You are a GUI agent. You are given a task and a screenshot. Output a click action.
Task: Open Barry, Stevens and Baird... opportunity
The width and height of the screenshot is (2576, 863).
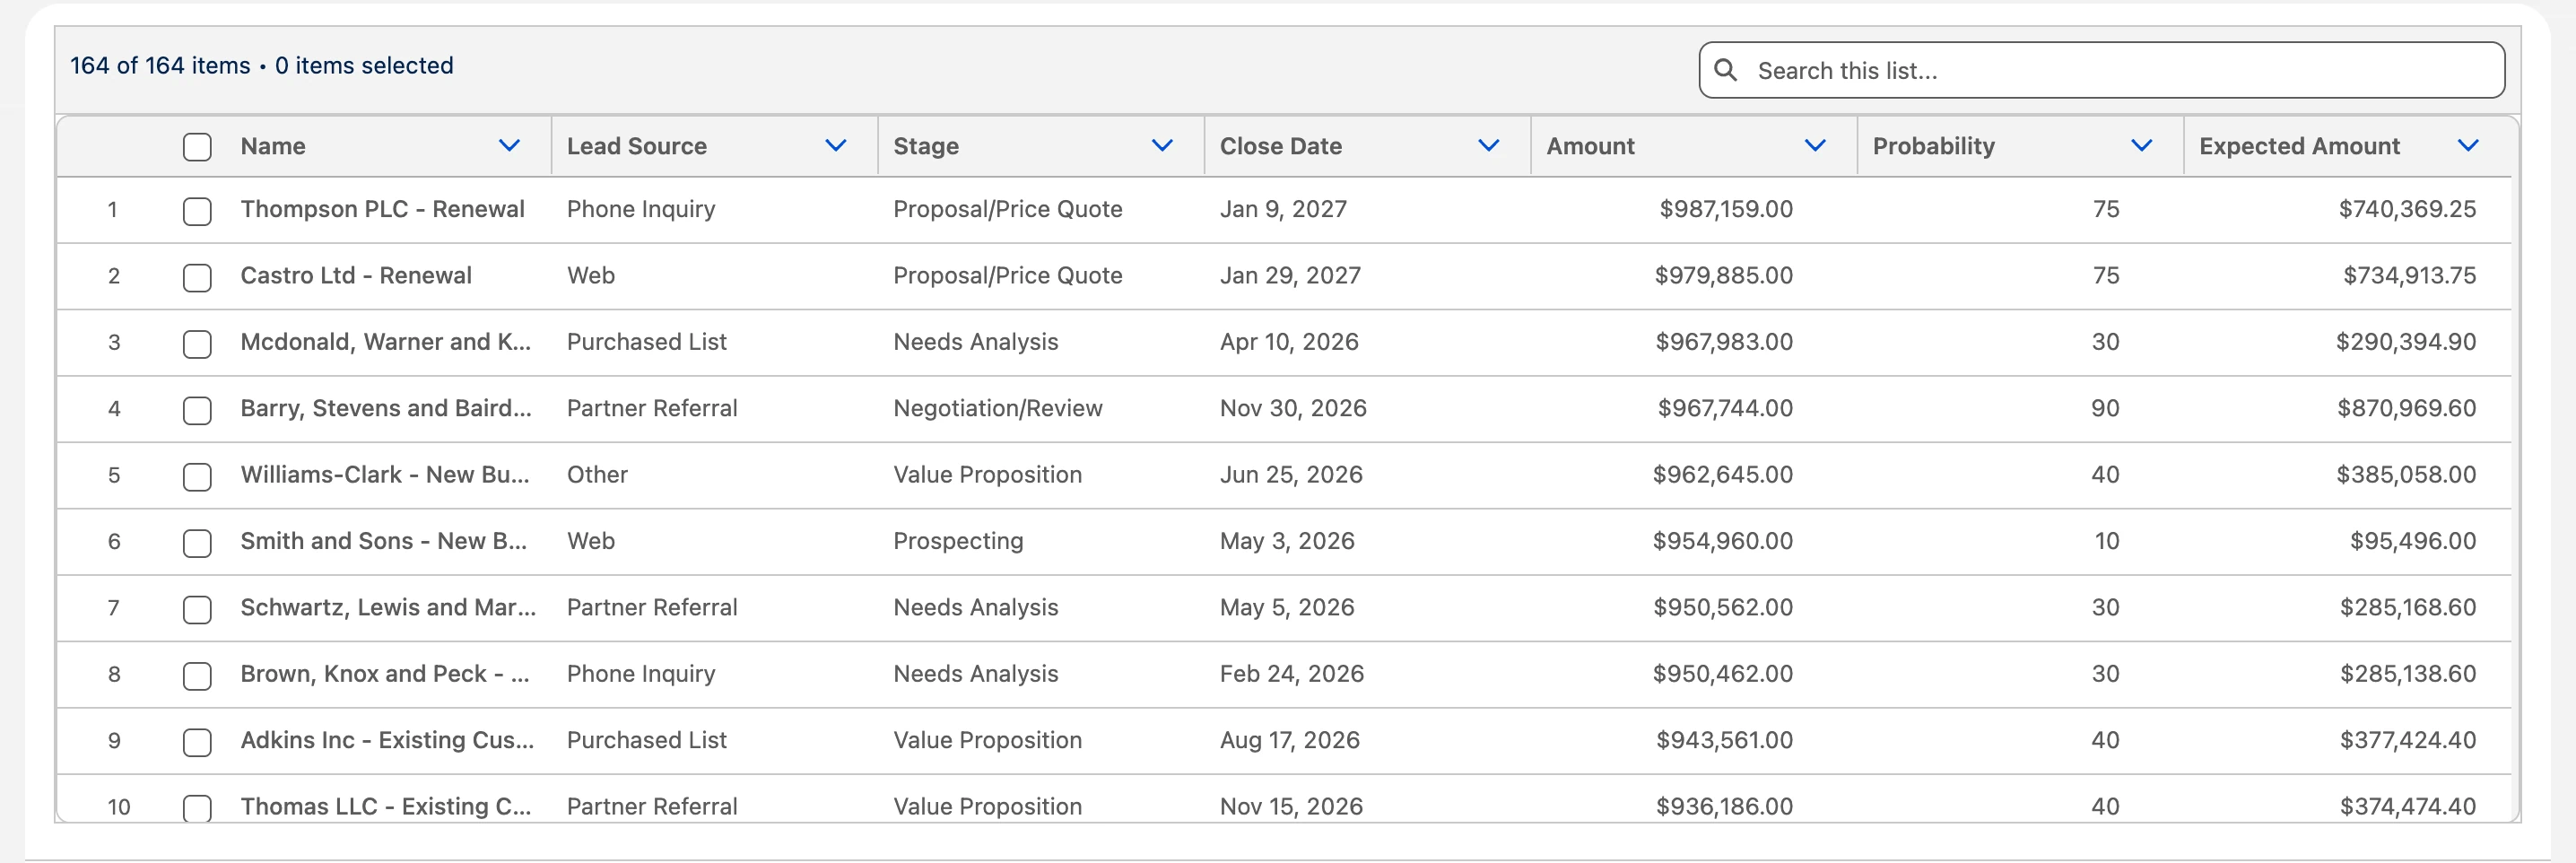(x=386, y=408)
